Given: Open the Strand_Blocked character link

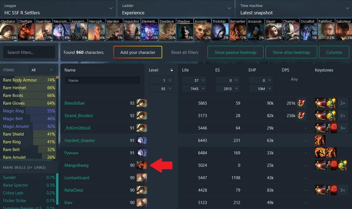Looking at the screenshot, I should [79, 116].
